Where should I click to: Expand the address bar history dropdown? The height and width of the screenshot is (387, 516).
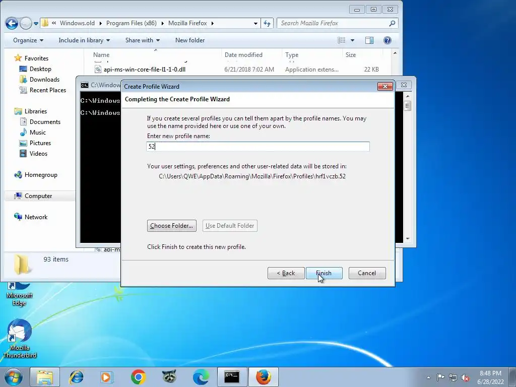point(255,23)
